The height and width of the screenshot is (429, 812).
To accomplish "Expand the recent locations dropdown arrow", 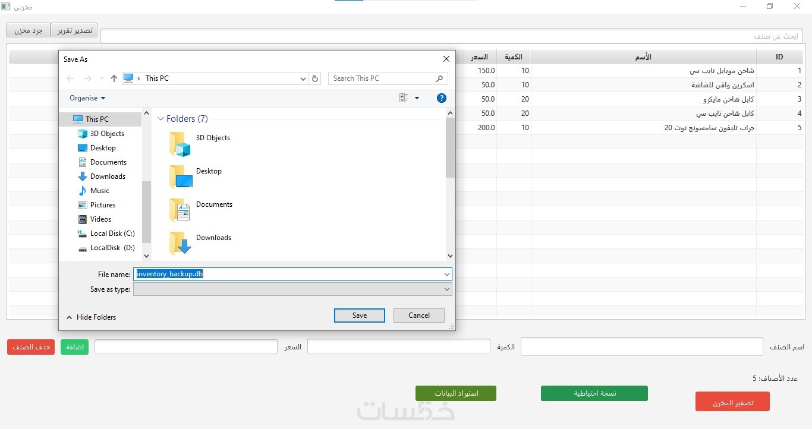I will pos(102,78).
